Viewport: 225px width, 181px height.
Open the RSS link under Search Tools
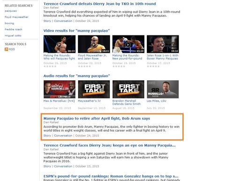pyautogui.click(x=12, y=49)
